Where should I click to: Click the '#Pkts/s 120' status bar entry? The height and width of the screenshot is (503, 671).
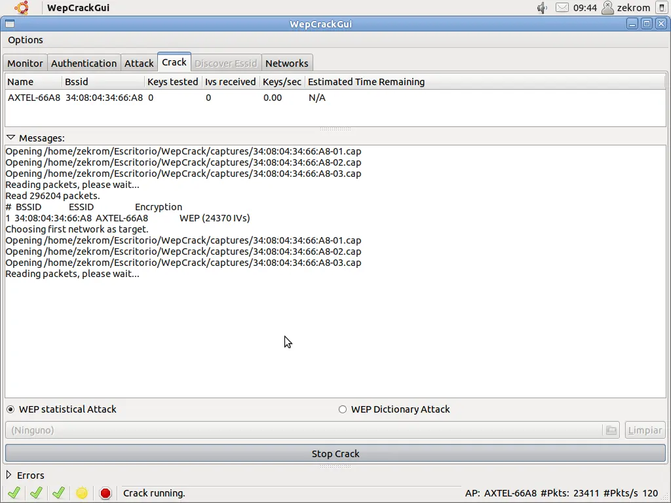point(631,493)
